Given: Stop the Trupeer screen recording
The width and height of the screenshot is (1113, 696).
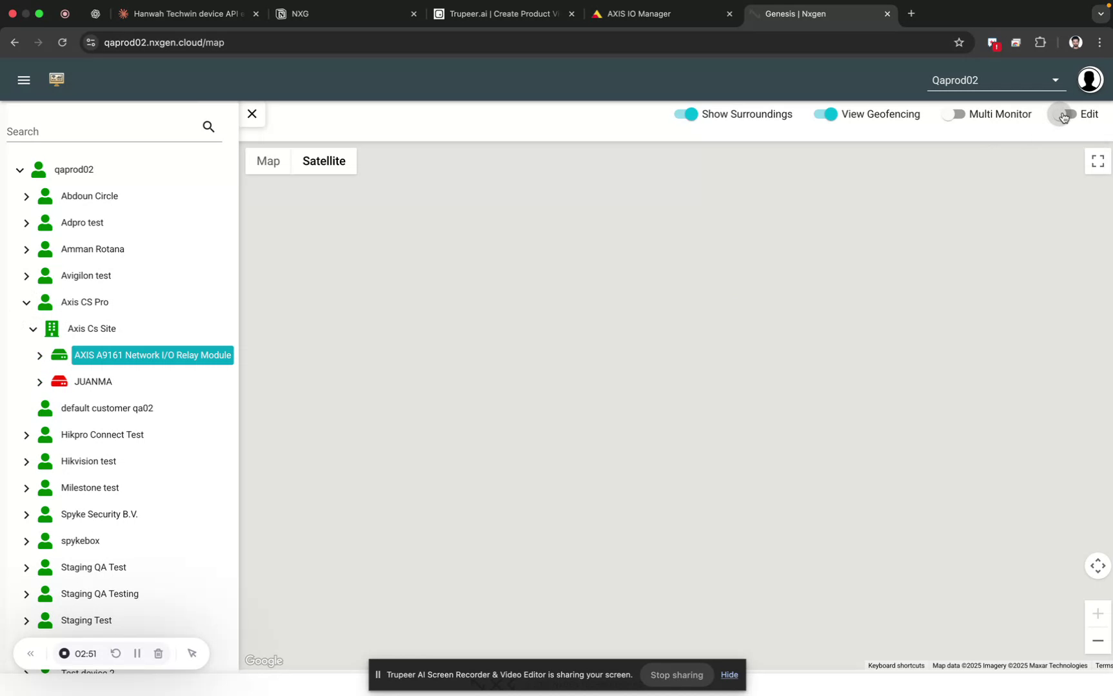Looking at the screenshot, I should pyautogui.click(x=64, y=653).
